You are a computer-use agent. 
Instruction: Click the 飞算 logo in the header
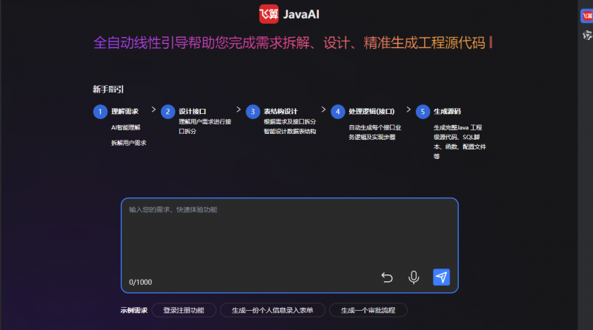269,13
